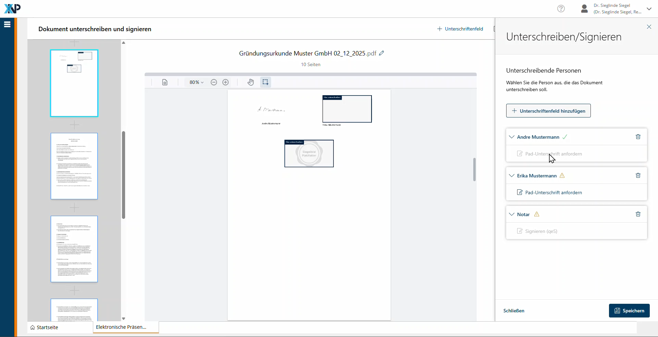Zoom out with the minus icon
The image size is (658, 337).
[214, 82]
